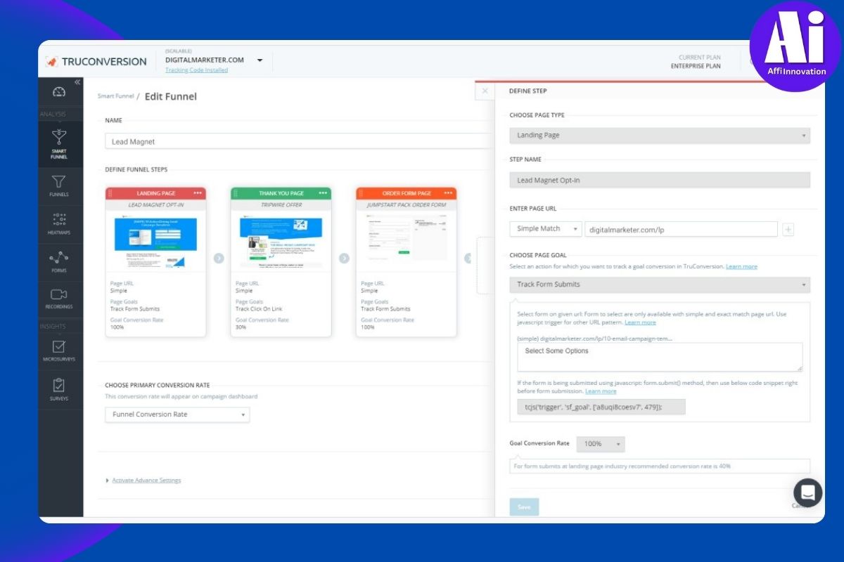The width and height of the screenshot is (844, 562).
Task: Open the Smart Funnel sidebar icon
Action: coord(59,138)
